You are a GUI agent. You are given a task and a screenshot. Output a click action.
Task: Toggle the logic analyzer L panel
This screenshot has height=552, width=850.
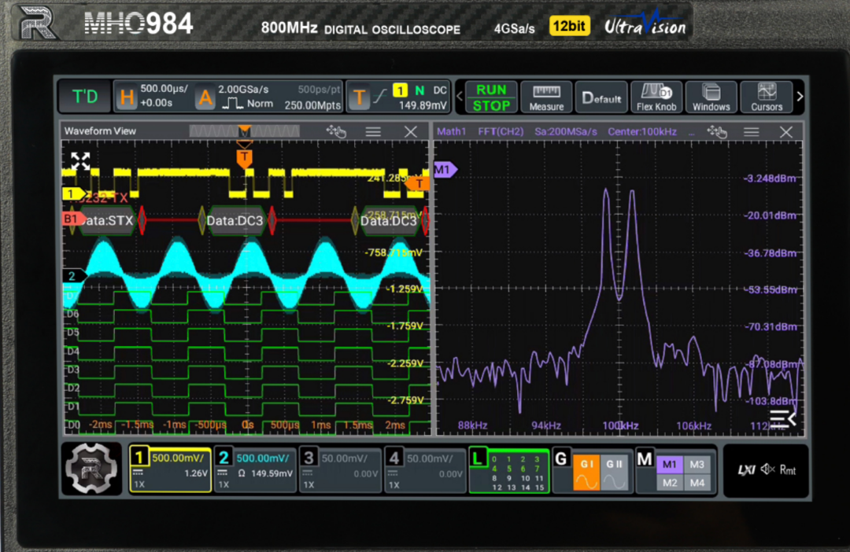[508, 470]
